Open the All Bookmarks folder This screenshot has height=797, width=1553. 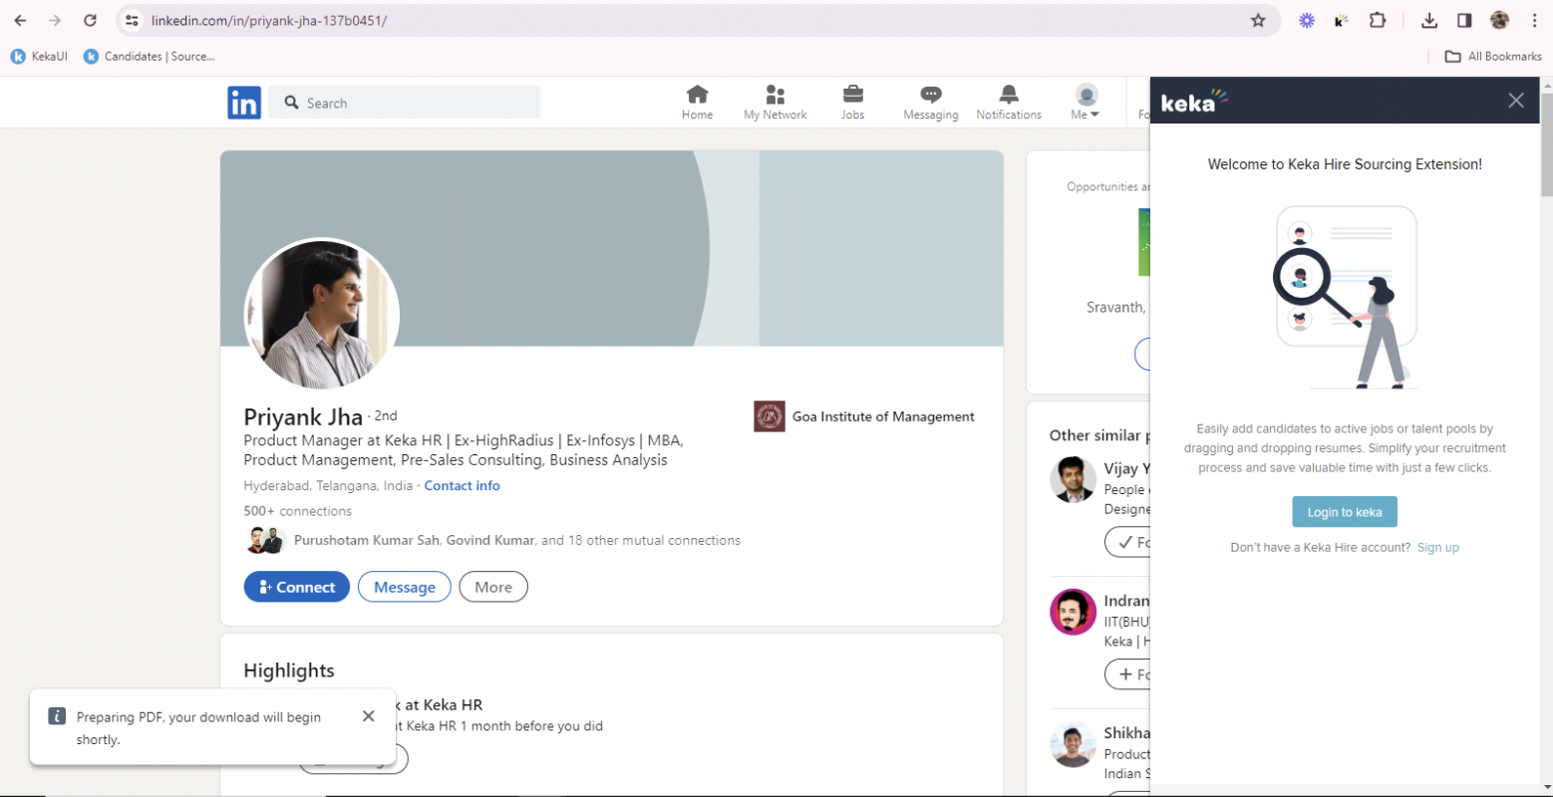[x=1493, y=56]
